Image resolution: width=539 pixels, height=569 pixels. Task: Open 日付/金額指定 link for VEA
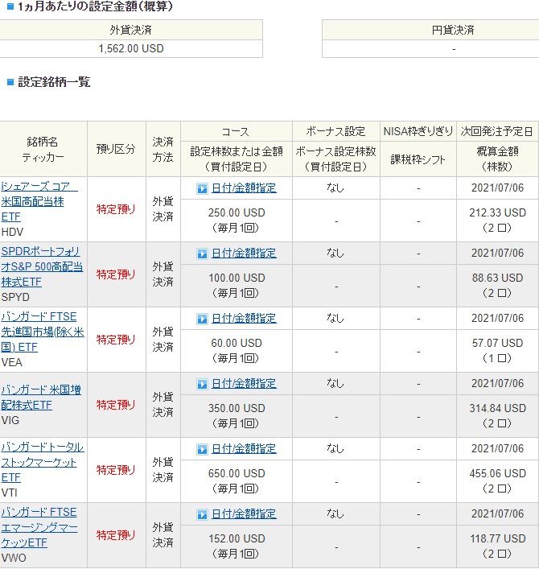pos(244,318)
